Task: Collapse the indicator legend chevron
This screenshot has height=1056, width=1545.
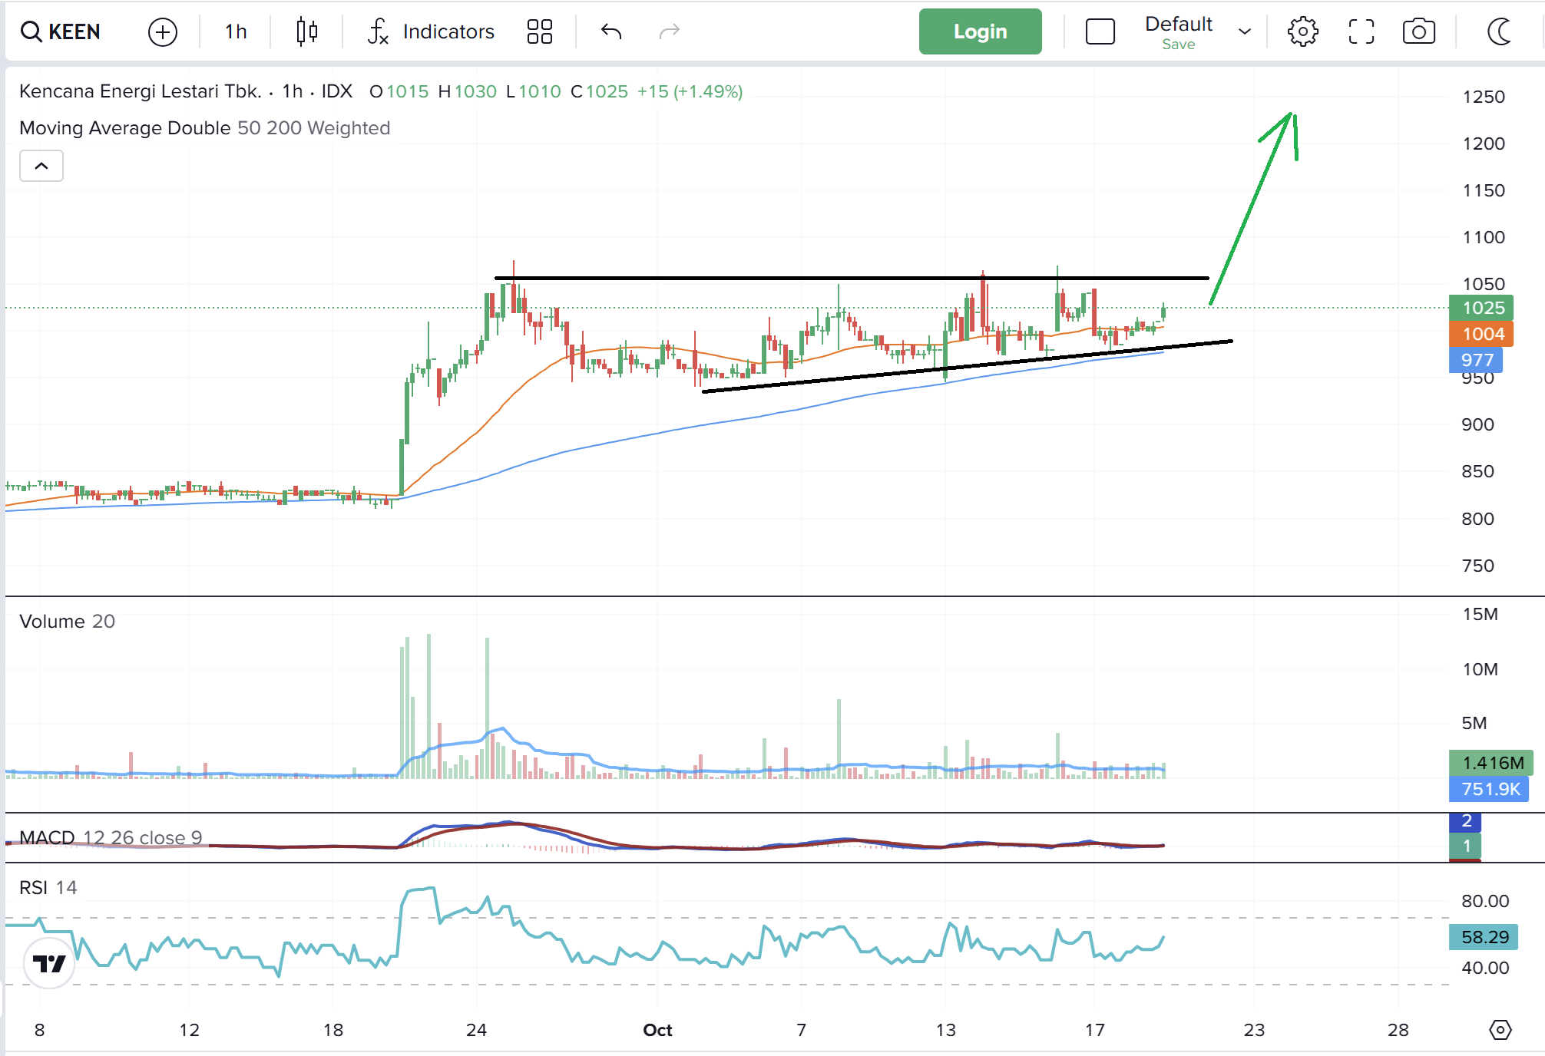Action: pyautogui.click(x=41, y=166)
